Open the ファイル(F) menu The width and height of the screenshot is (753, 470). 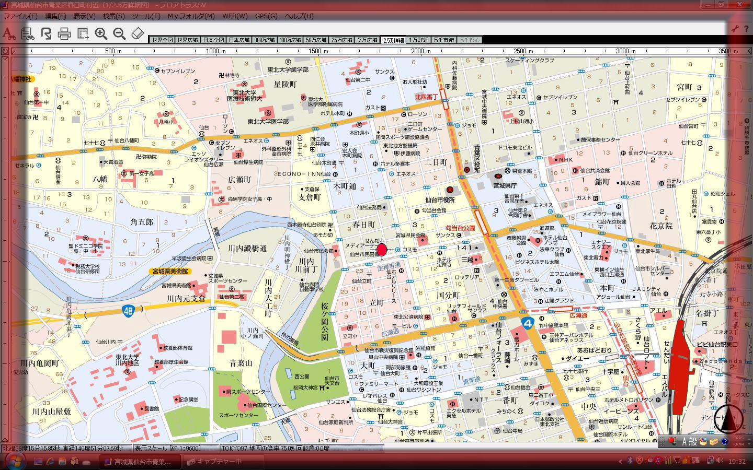tap(20, 16)
